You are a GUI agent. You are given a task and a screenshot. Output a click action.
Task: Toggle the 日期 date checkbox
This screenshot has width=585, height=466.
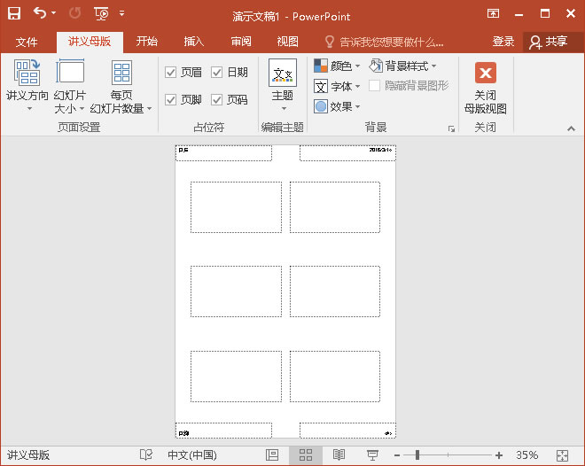[216, 73]
